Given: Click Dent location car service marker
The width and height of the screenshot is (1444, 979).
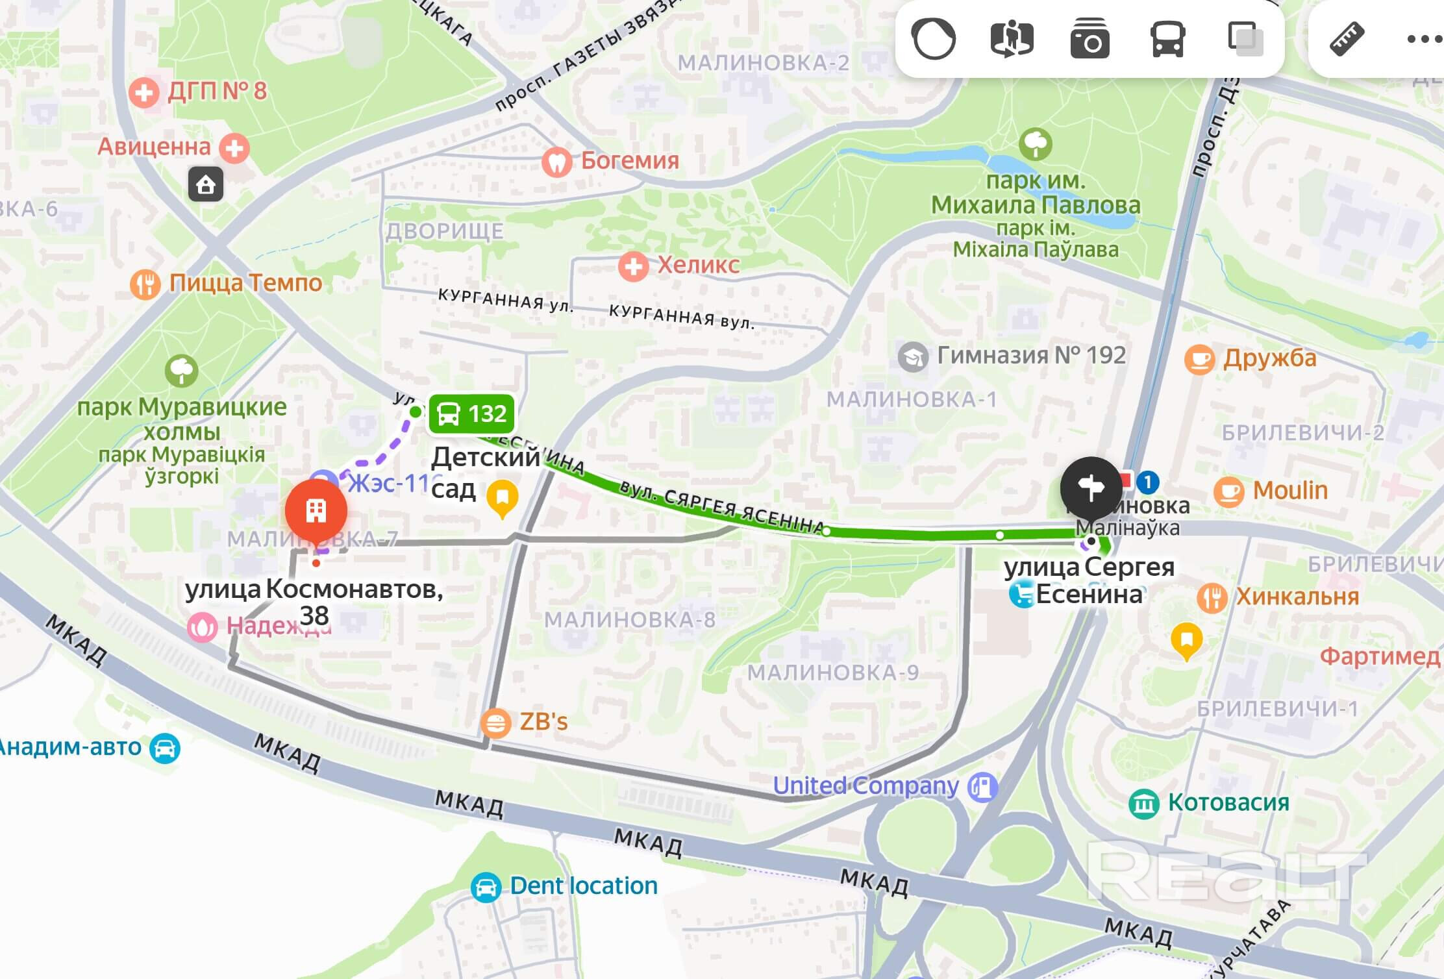Looking at the screenshot, I should tap(486, 887).
